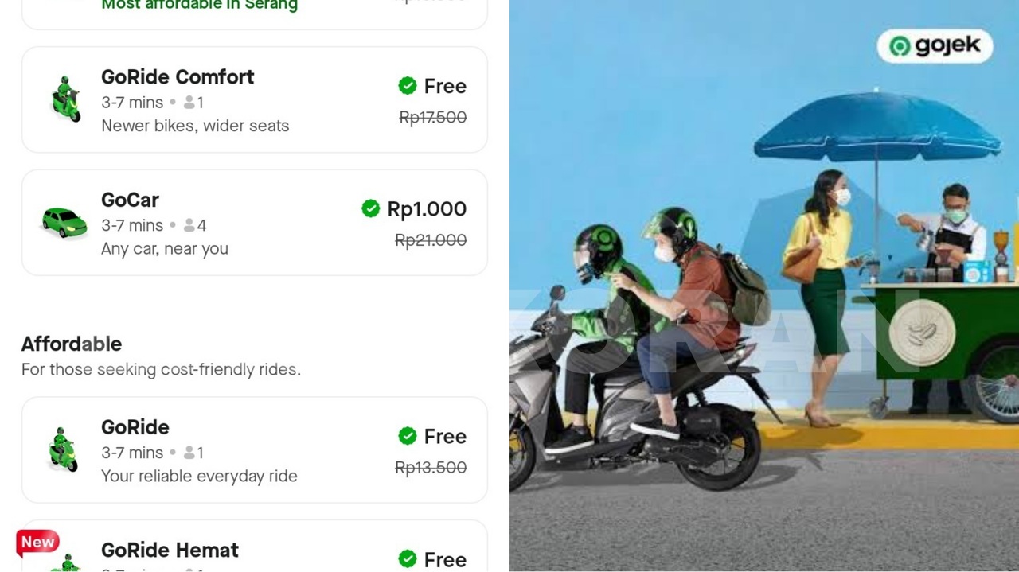This screenshot has width=1019, height=572.
Task: Toggle the green check beside Rp1.000
Action: (370, 209)
